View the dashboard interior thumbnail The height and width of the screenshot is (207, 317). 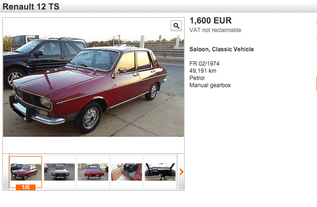pyautogui.click(x=160, y=172)
